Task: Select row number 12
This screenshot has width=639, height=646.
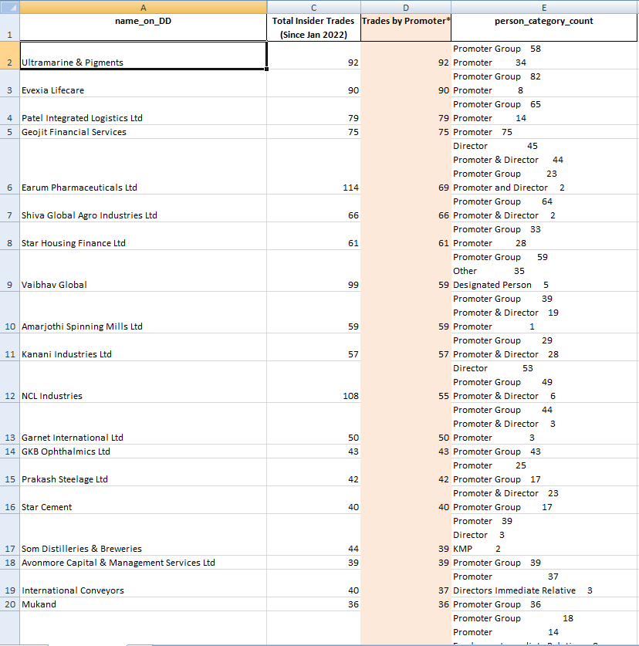Action: pos(8,395)
